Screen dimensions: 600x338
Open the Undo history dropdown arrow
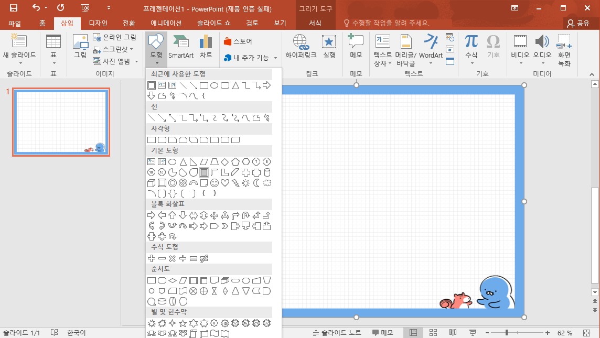click(x=46, y=8)
